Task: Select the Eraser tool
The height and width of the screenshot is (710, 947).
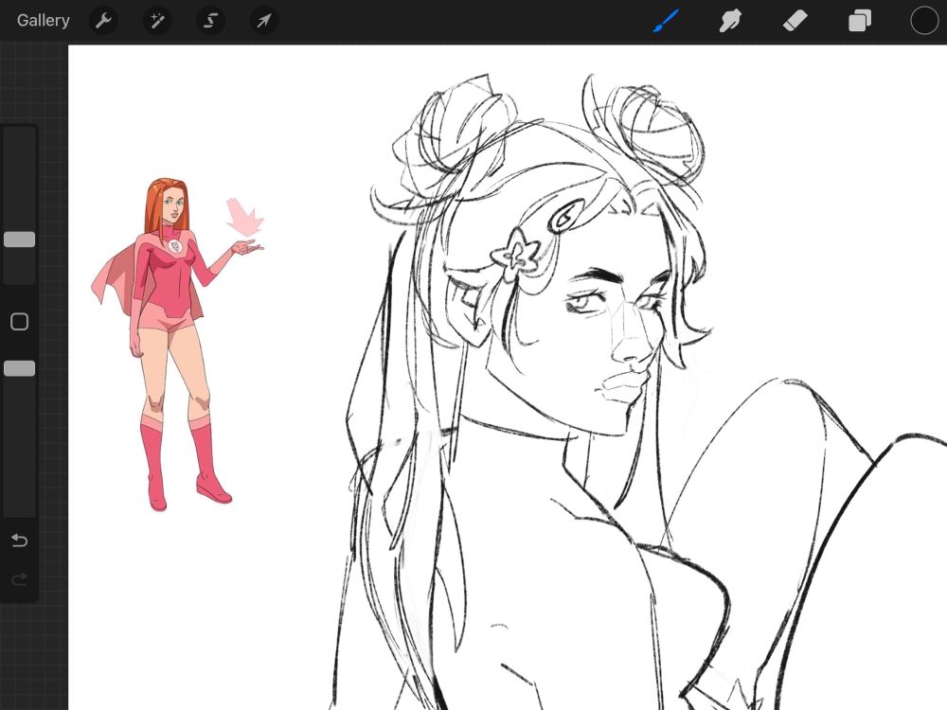Action: coord(795,21)
